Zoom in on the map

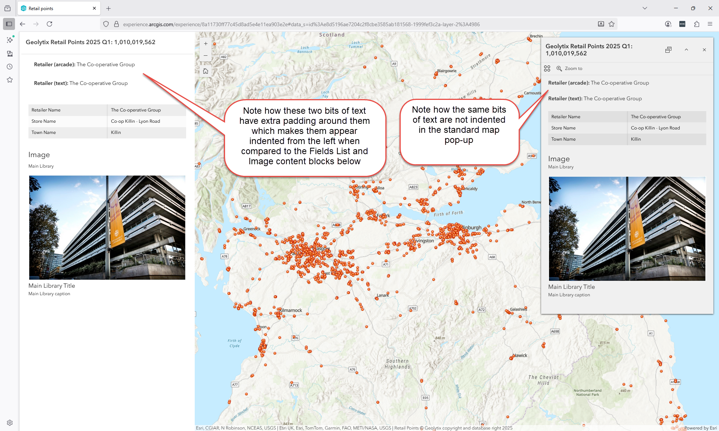(206, 43)
